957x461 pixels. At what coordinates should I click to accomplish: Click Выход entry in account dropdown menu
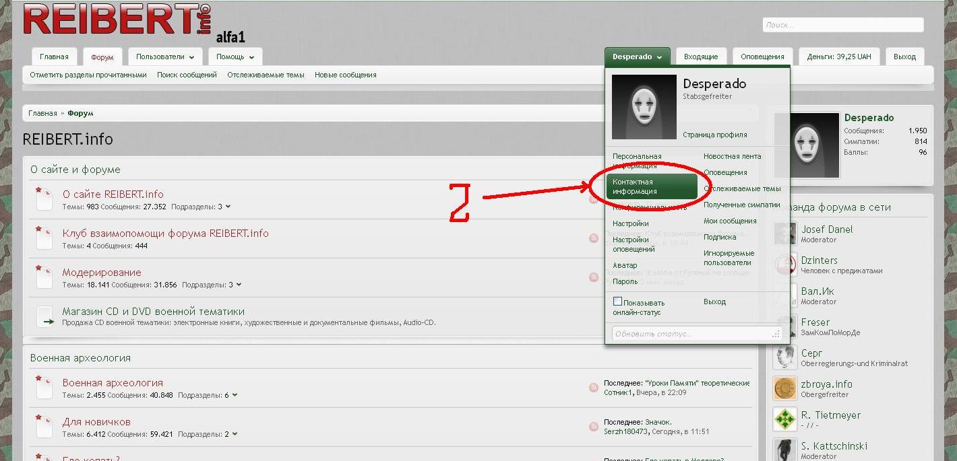(x=714, y=302)
